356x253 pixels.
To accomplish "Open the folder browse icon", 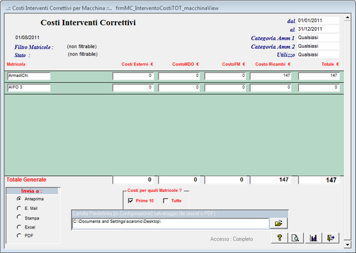I will (278, 223).
